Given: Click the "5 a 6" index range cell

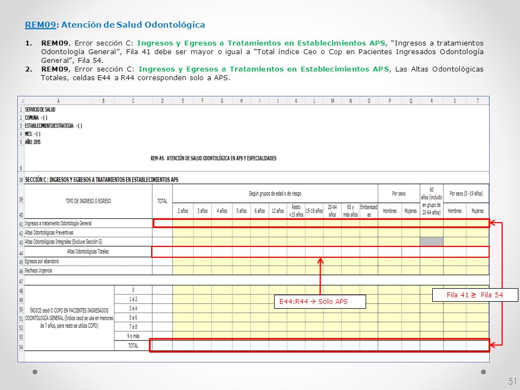Looking at the screenshot, I should click(133, 317).
